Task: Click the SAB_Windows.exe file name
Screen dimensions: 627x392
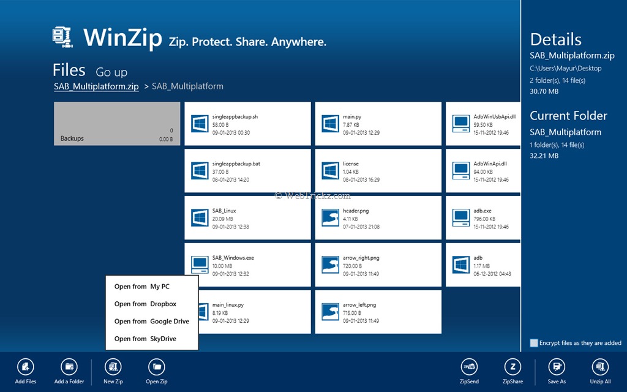Action: point(233,258)
